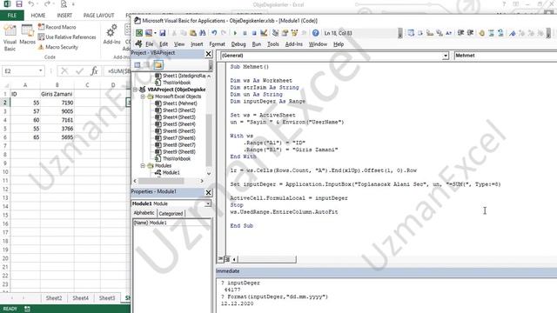Collapse VBAProject (ObjeDegiske node
Screen dimensions: 557x313
click(136, 90)
